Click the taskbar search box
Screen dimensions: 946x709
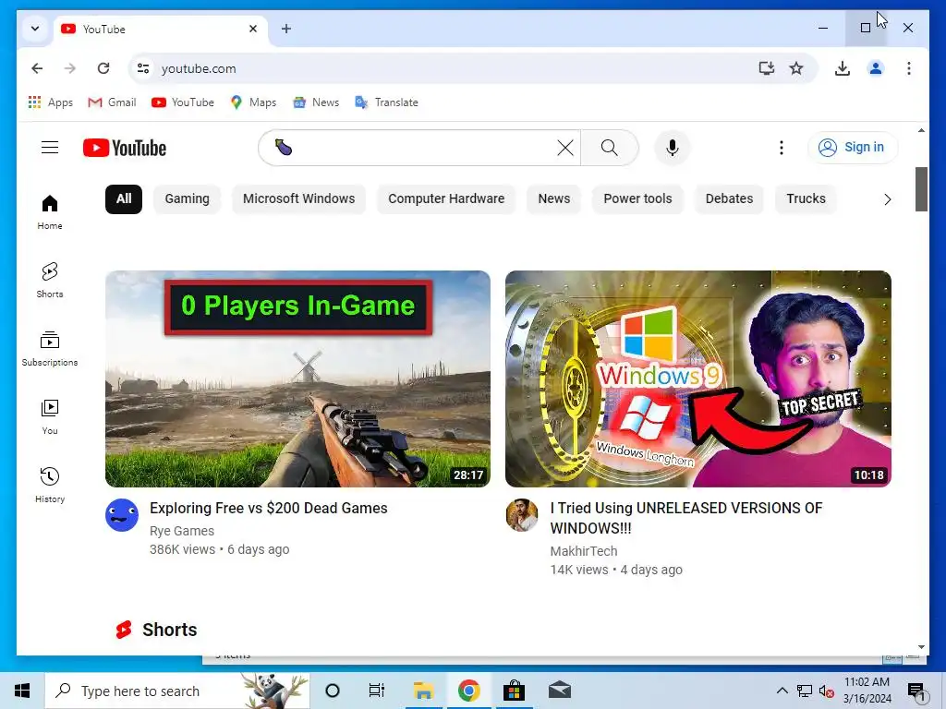click(x=177, y=691)
